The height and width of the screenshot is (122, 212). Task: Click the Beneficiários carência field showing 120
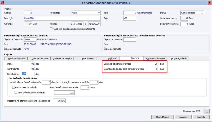click(x=28, y=74)
